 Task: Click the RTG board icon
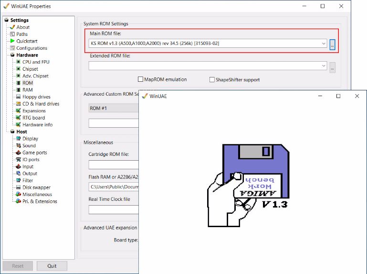coord(18,118)
